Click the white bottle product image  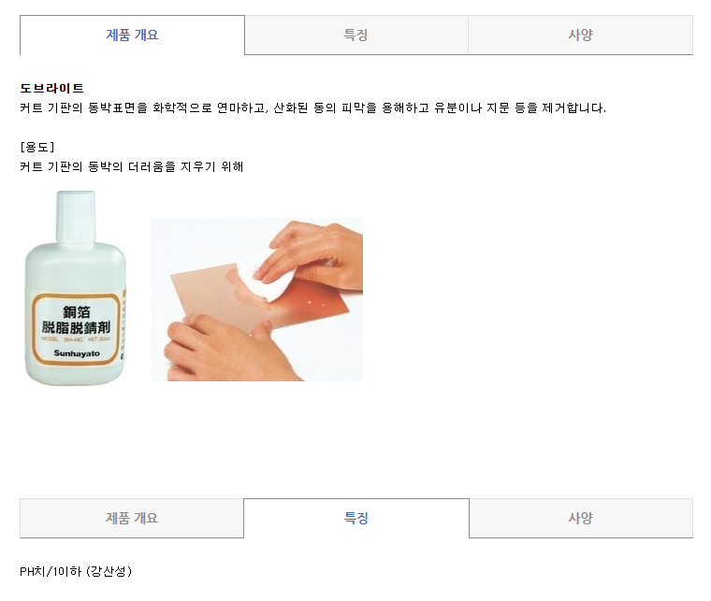pos(75,288)
